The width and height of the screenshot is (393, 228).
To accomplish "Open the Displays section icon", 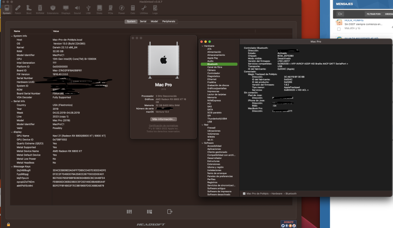I will point(66,9).
